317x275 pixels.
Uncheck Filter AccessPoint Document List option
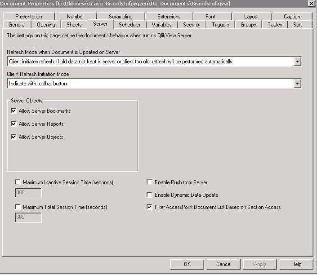coord(149,207)
